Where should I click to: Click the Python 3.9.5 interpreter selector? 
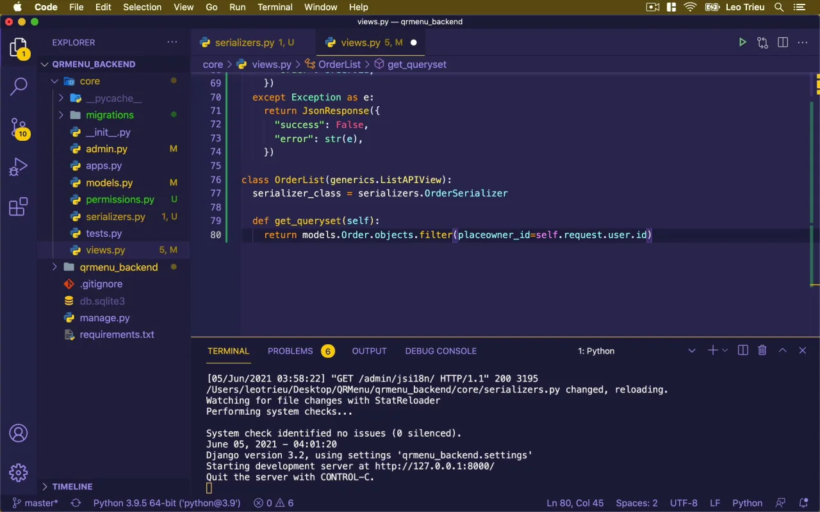(167, 503)
